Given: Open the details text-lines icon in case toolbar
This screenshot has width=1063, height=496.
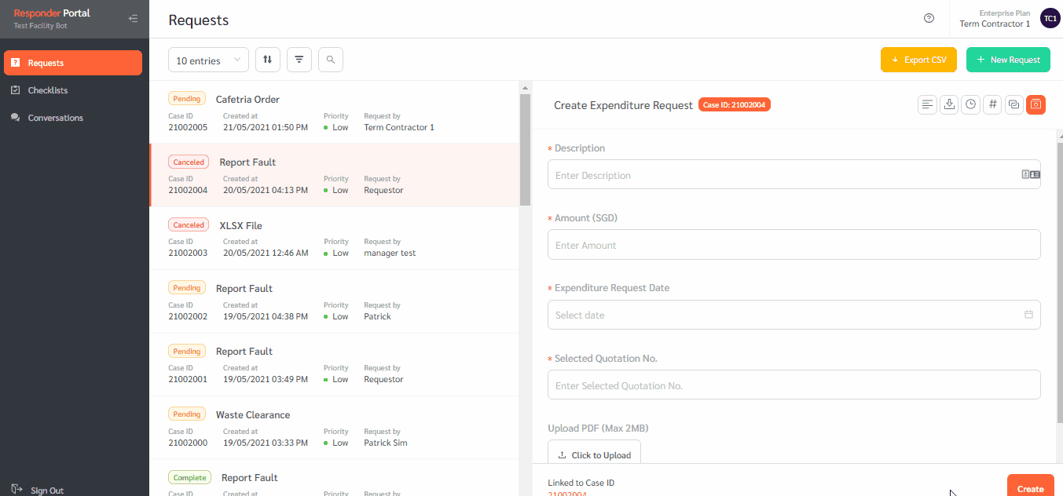Looking at the screenshot, I should coord(928,104).
